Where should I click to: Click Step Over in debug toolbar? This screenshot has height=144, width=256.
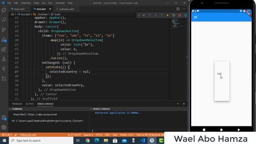[150, 15]
